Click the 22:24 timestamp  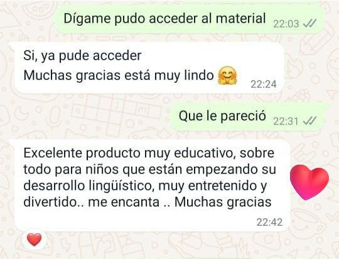(x=264, y=84)
